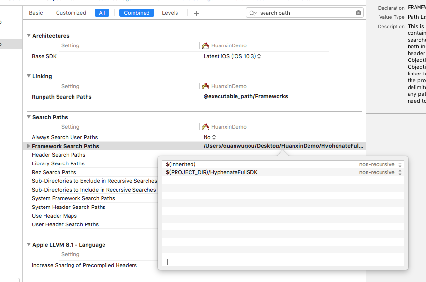Image resolution: width=426 pixels, height=282 pixels.
Task: Select System Framework Search Paths setting
Action: pos(73,198)
